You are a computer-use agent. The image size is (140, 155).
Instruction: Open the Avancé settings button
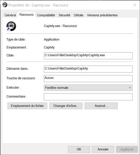tap(101, 106)
